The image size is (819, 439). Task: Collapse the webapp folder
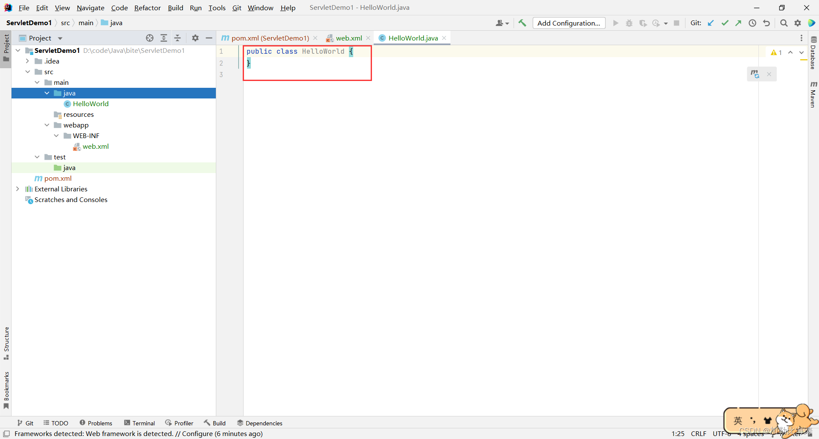[x=47, y=125]
